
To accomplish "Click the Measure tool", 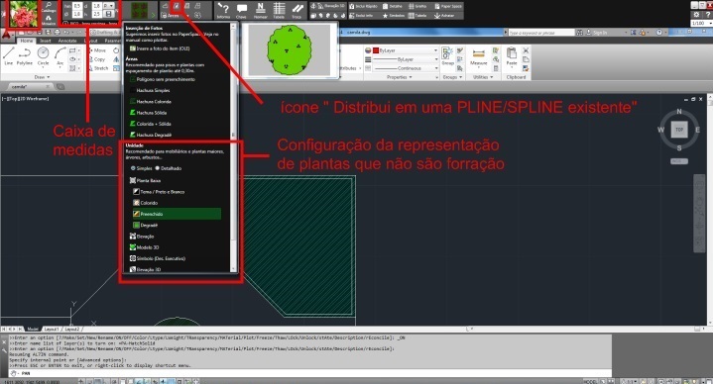I will [478, 57].
